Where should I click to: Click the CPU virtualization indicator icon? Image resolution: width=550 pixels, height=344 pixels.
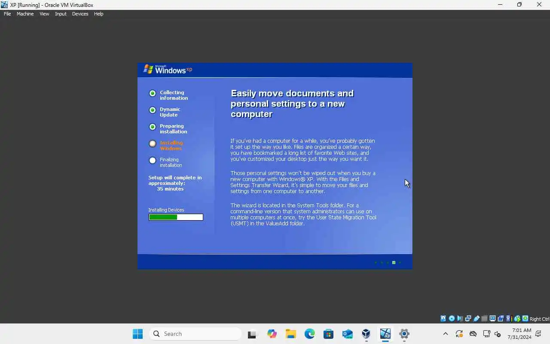(509, 319)
